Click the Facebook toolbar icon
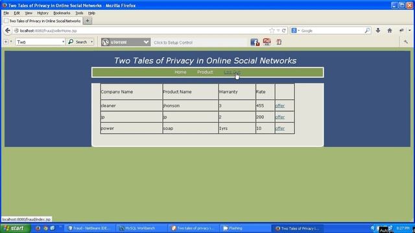Screen dimensions: 415x233 (255, 42)
